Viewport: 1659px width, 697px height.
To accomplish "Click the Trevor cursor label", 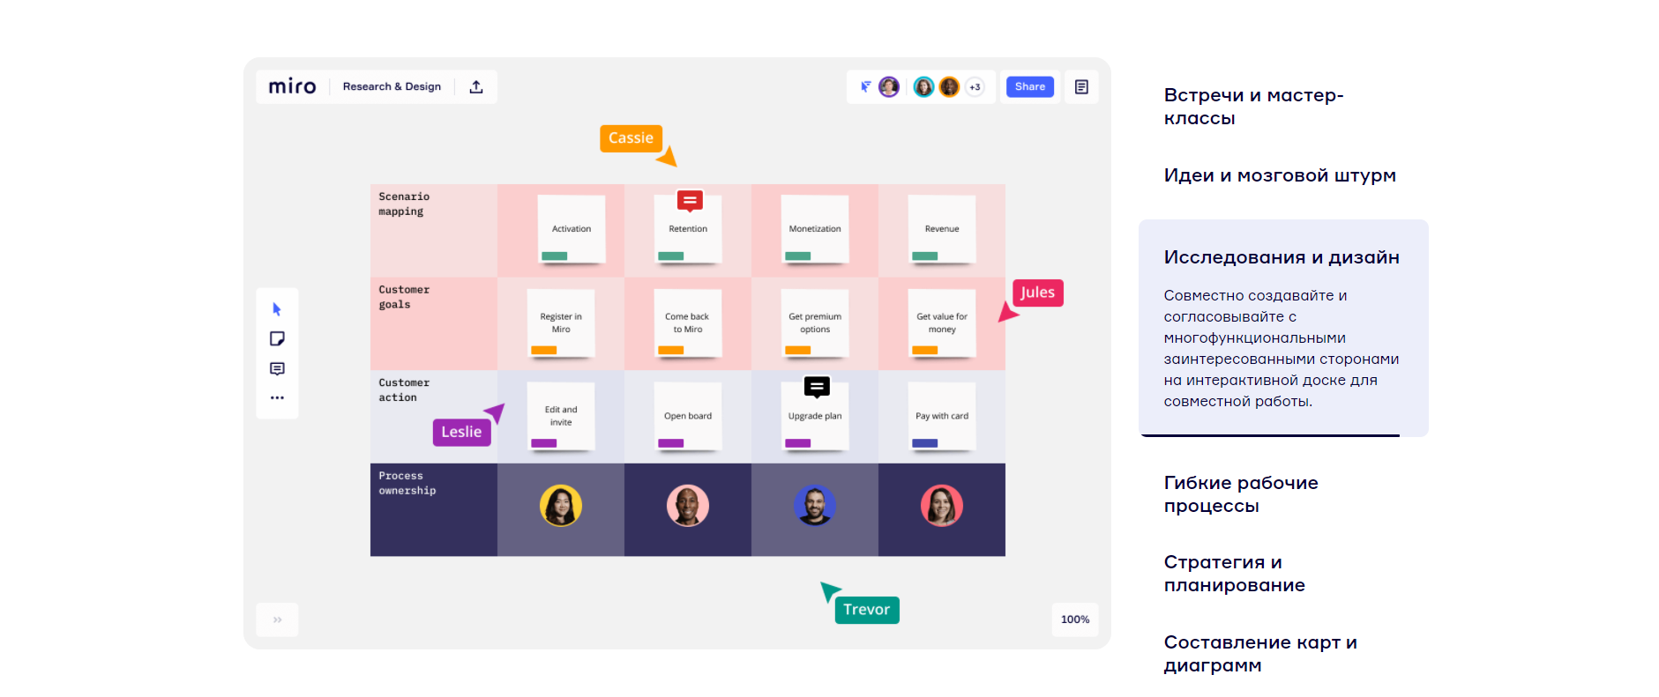I will click(867, 610).
